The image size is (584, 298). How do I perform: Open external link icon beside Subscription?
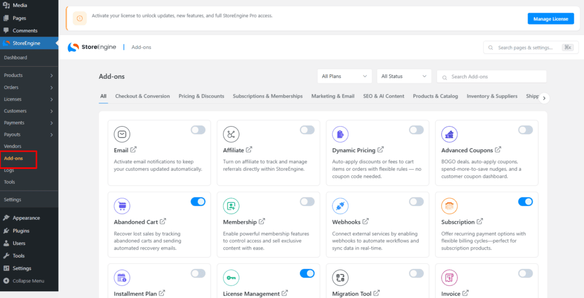click(x=480, y=221)
